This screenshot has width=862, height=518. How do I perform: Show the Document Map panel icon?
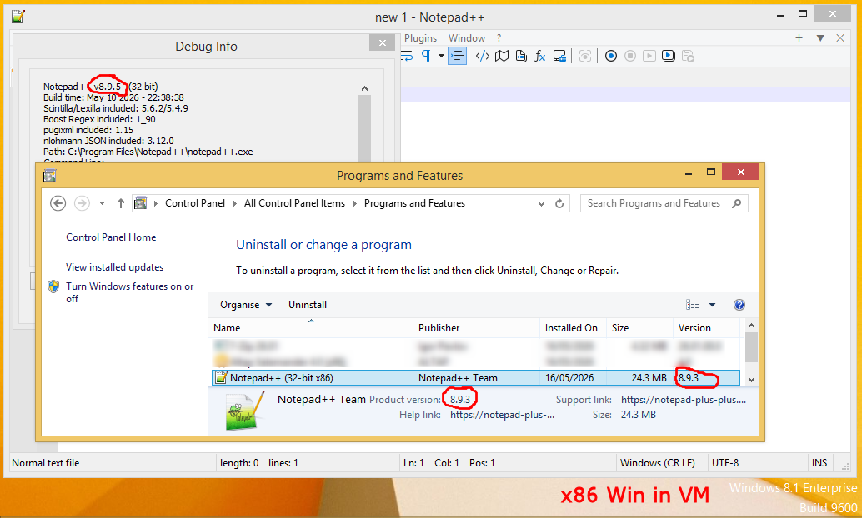click(501, 56)
